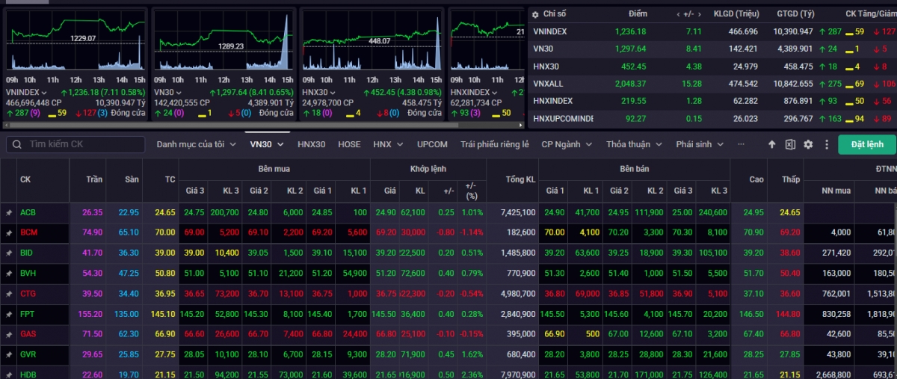This screenshot has height=379, width=897.
Task: Click the scroll-to-top arrow icon
Action: 772,144
